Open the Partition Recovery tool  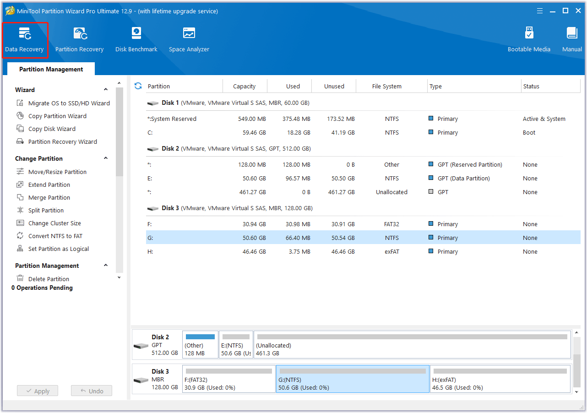pos(79,40)
